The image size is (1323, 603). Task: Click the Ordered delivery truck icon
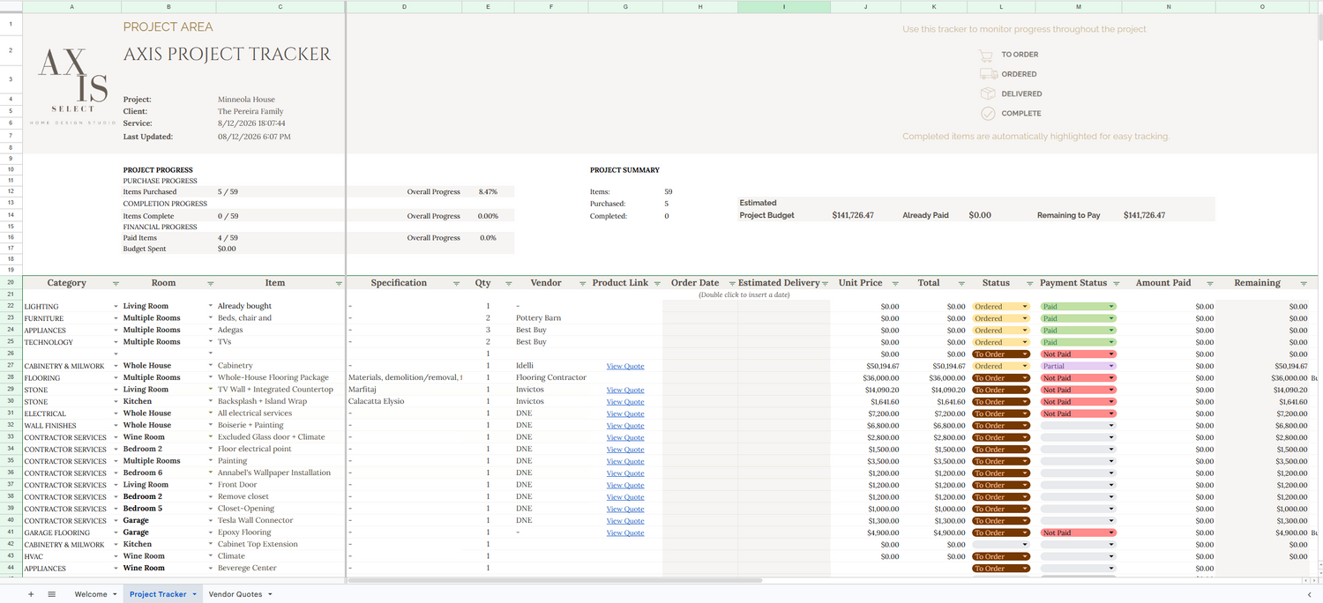coord(988,74)
